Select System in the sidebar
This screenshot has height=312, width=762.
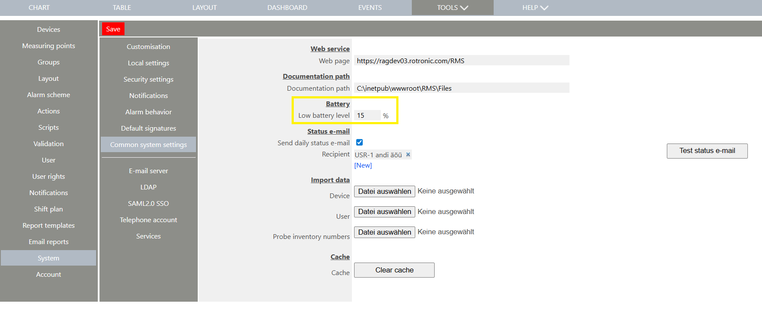49,258
